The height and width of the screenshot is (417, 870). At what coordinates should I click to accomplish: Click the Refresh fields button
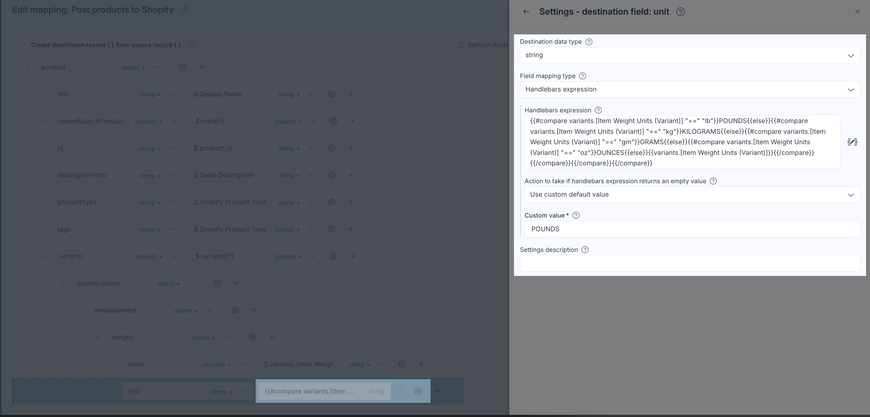pyautogui.click(x=483, y=45)
